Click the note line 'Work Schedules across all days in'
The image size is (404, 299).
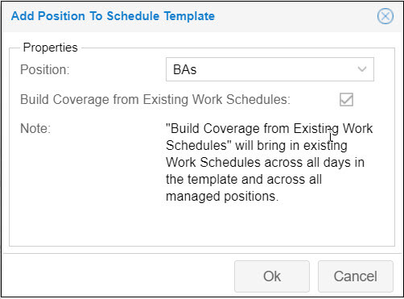265,162
